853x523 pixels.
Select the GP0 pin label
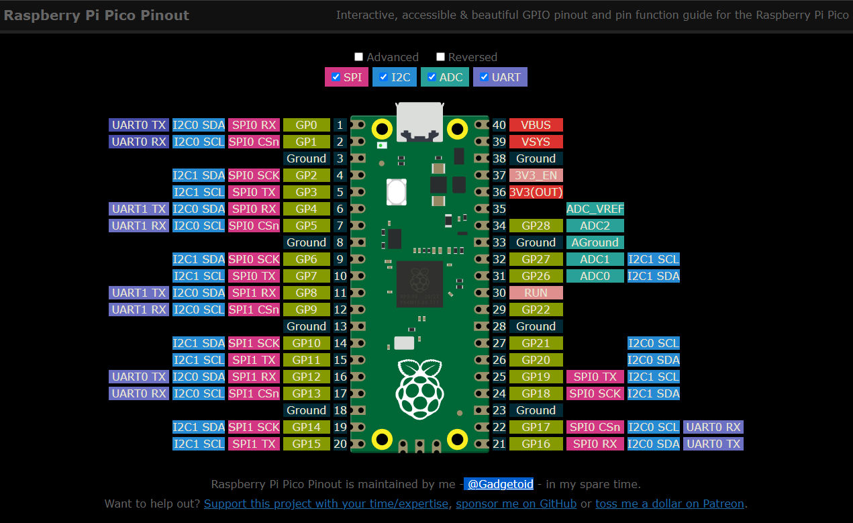tap(307, 125)
